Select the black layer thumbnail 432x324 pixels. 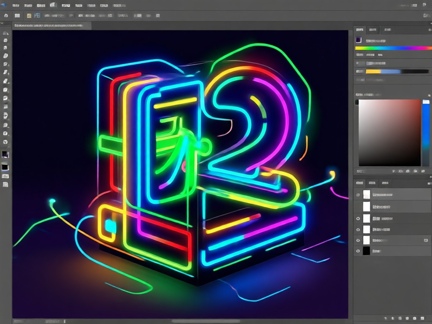pyautogui.click(x=367, y=251)
